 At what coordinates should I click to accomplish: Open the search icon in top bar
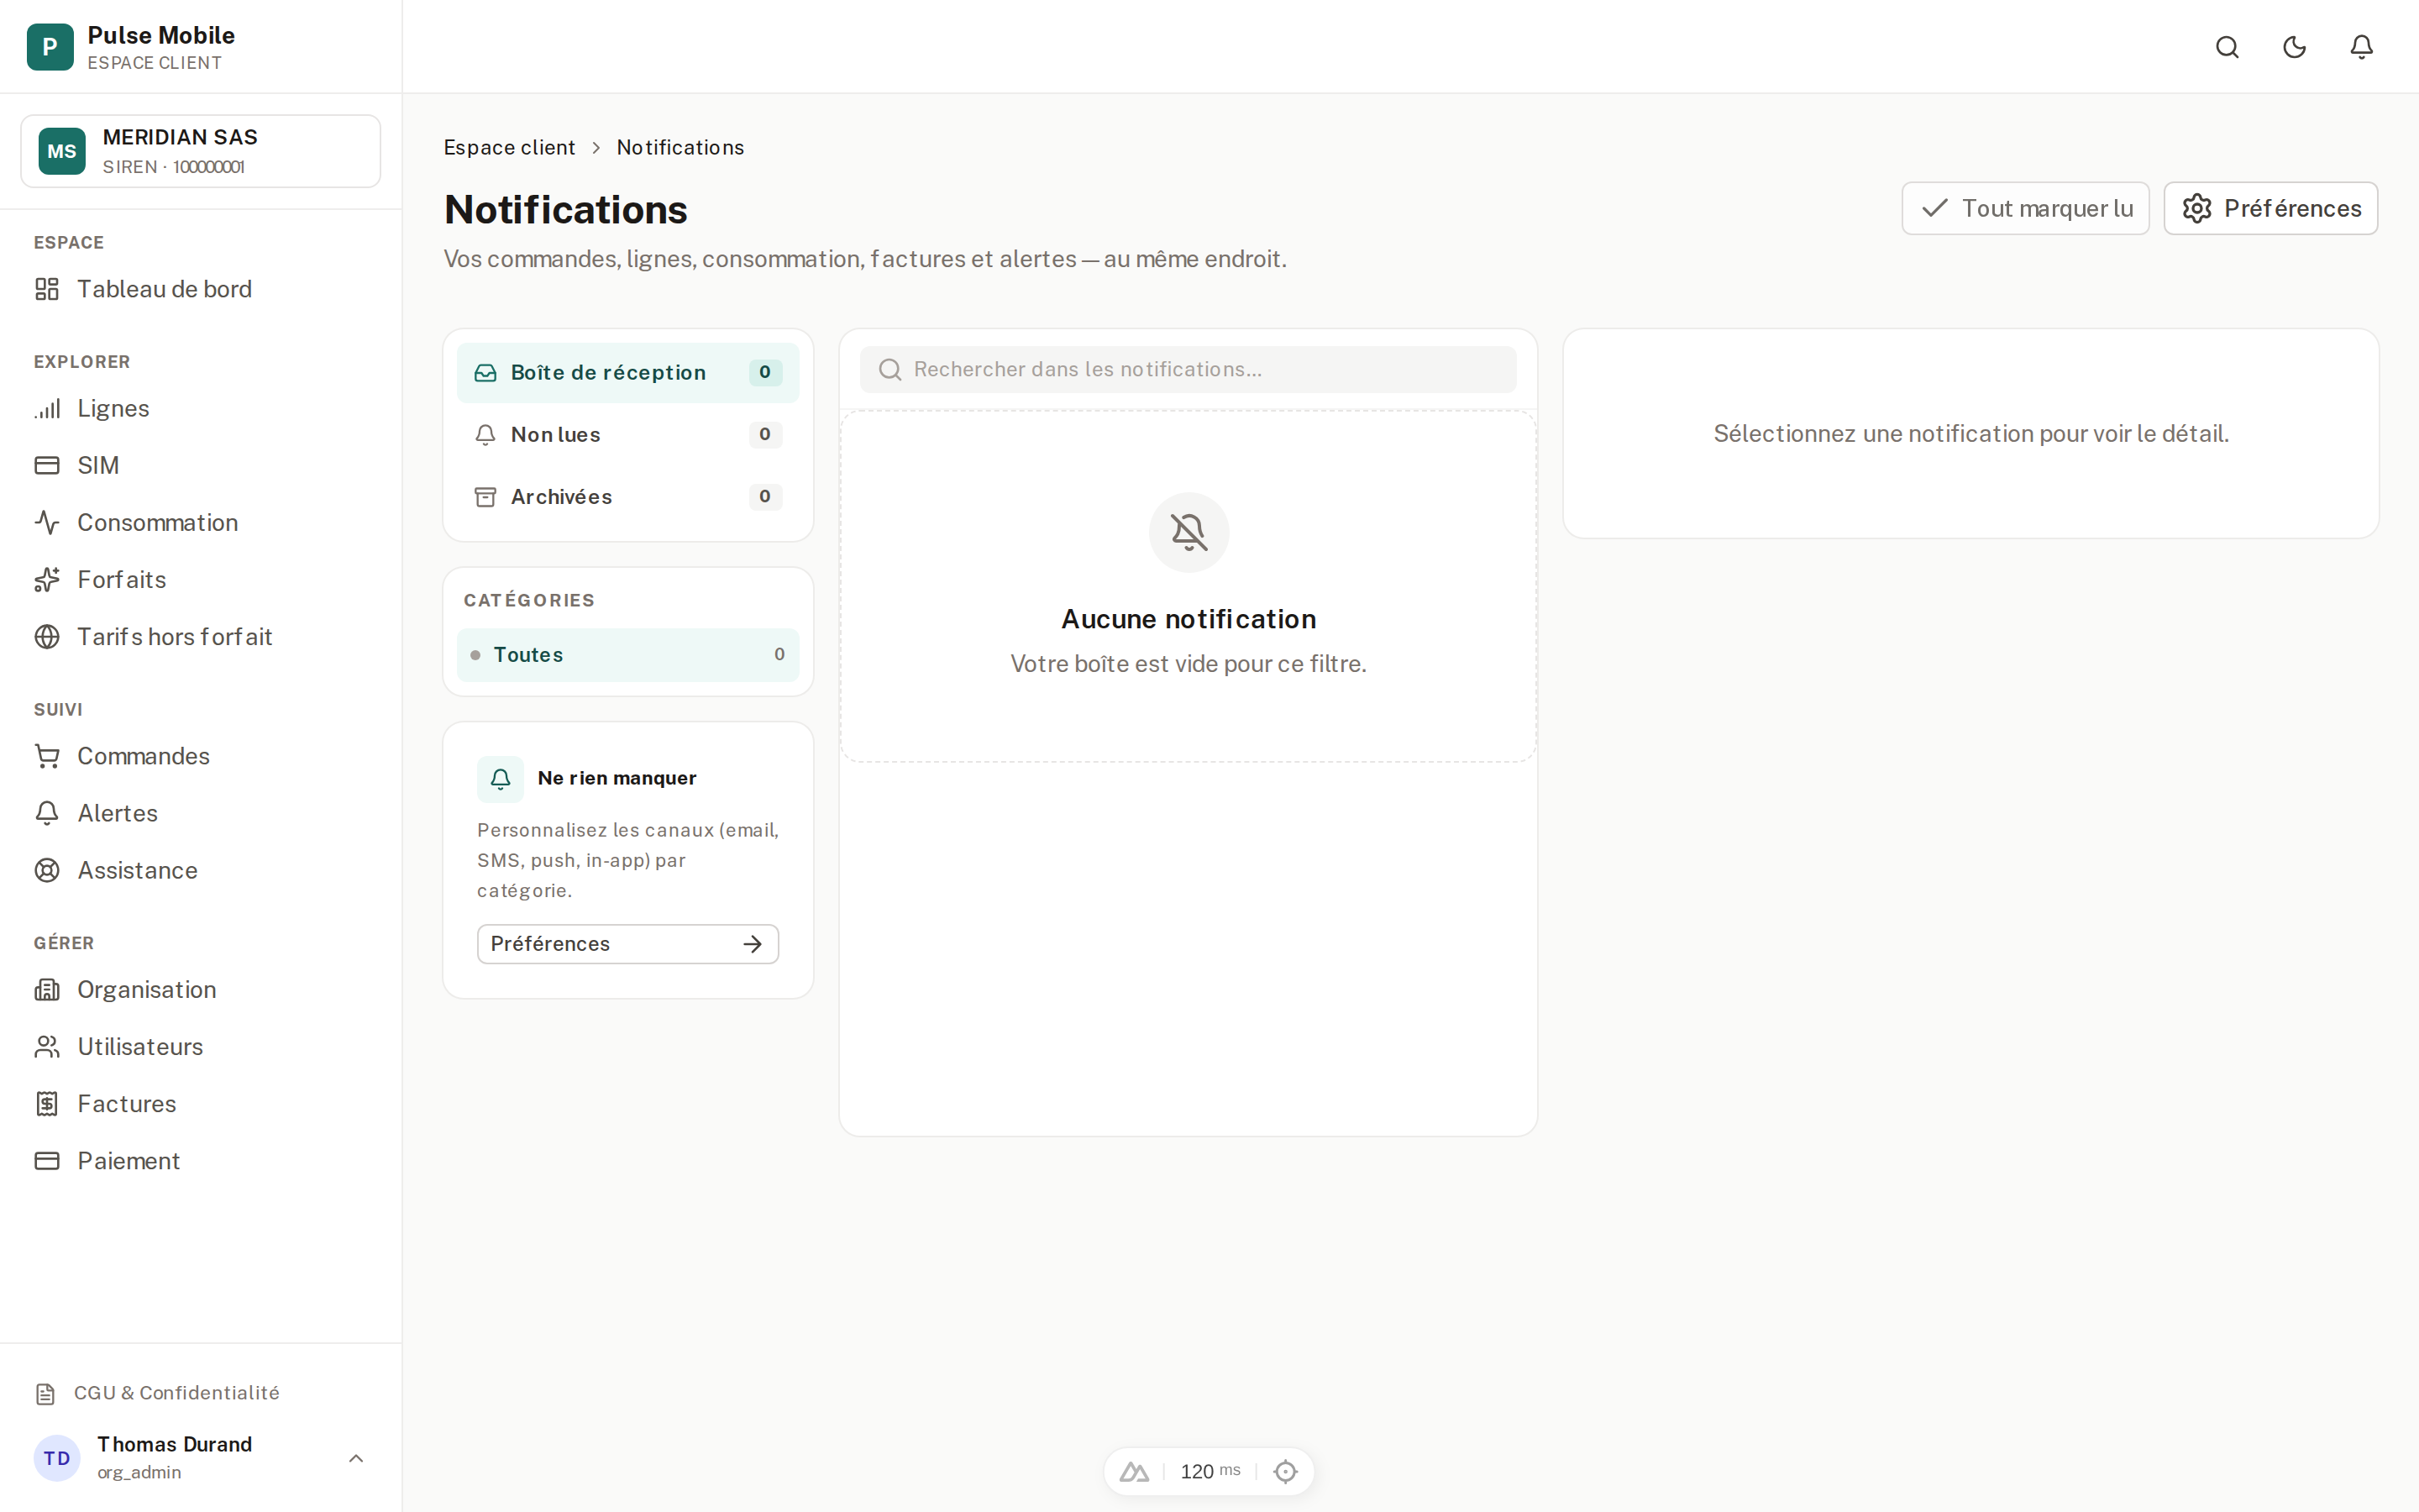(2227, 47)
